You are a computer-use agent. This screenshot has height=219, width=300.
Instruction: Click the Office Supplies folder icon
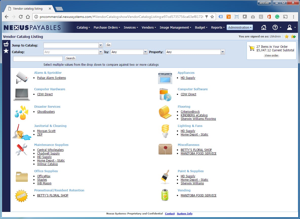point(22,177)
